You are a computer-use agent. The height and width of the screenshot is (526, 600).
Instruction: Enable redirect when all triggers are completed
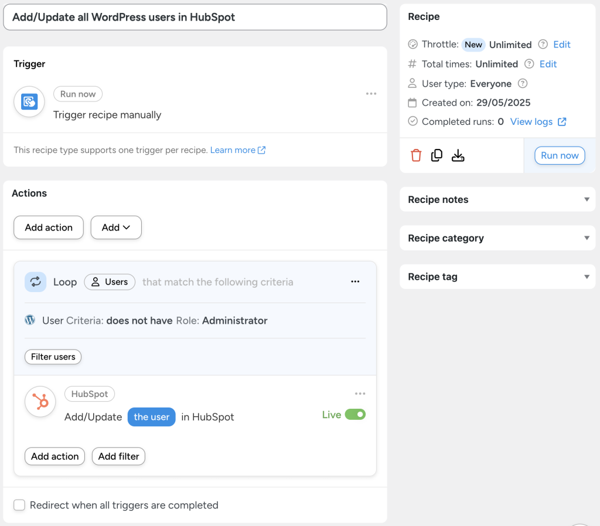point(19,504)
